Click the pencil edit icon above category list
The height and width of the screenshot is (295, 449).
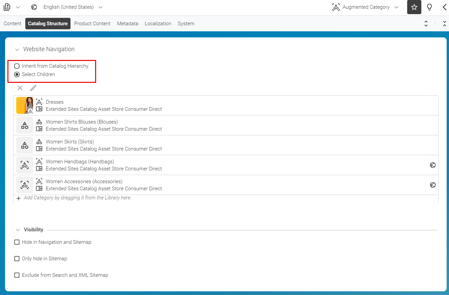click(33, 88)
